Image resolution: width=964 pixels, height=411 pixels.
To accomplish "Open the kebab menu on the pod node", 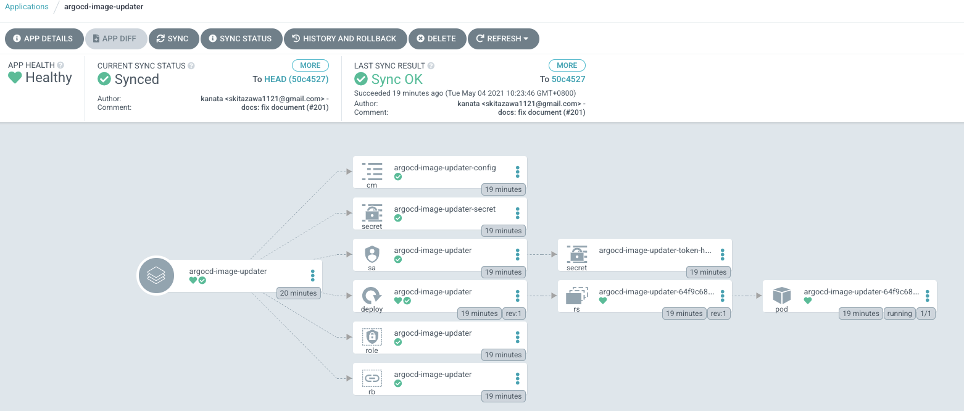I will coord(927,296).
